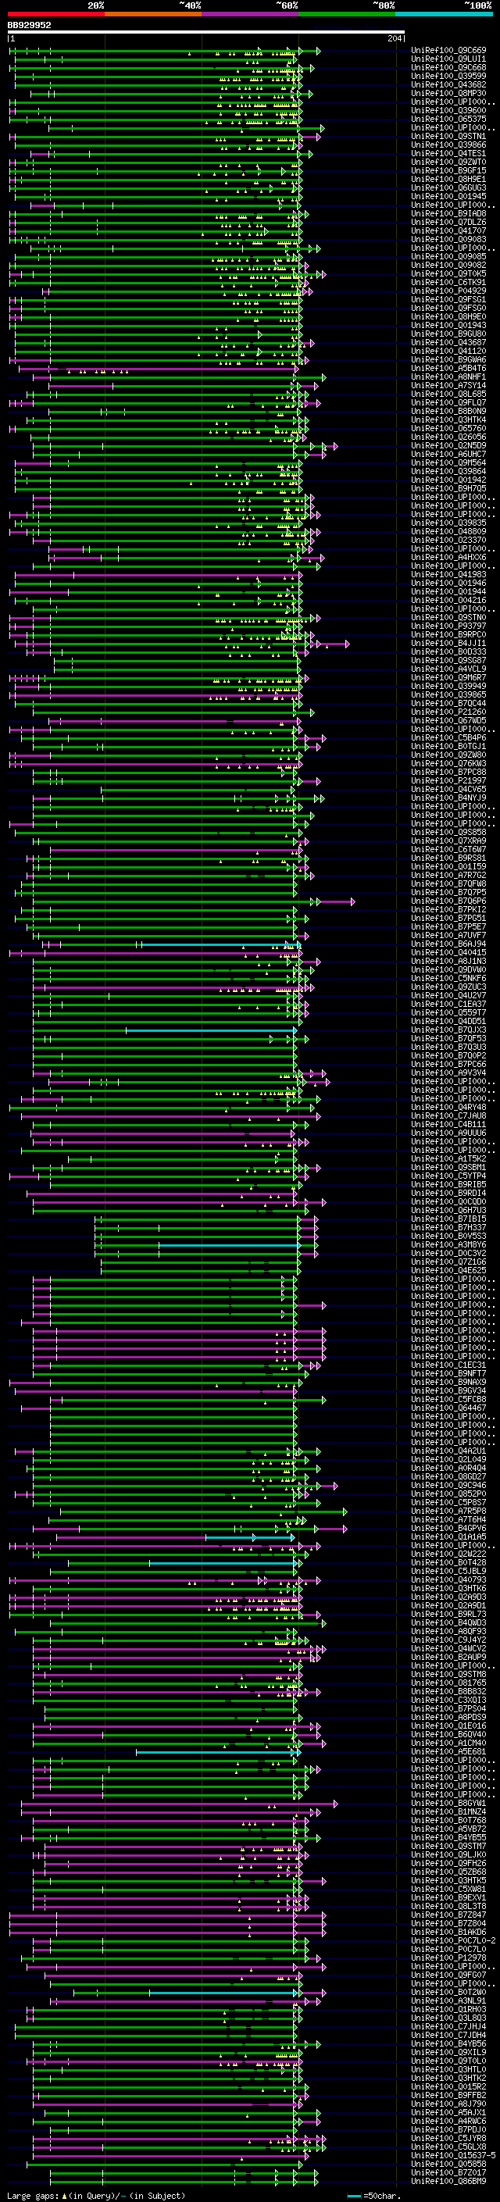Open 'UniRef100_B7PG51' entry
500x2202 pixels.
448,918
